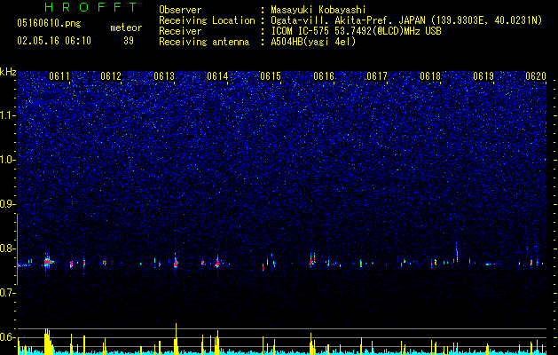The width and height of the screenshot is (558, 355).
Task: Click the tallest yellow intensity peak under 0613
Action: (176, 339)
